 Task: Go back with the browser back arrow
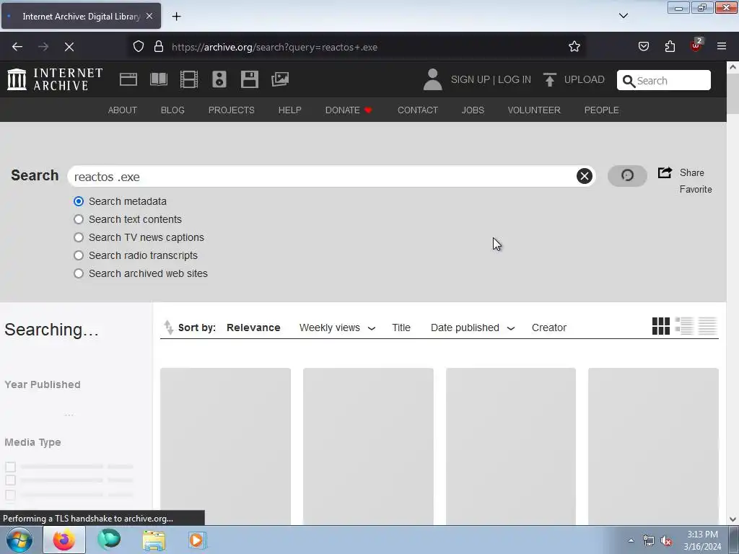click(17, 47)
